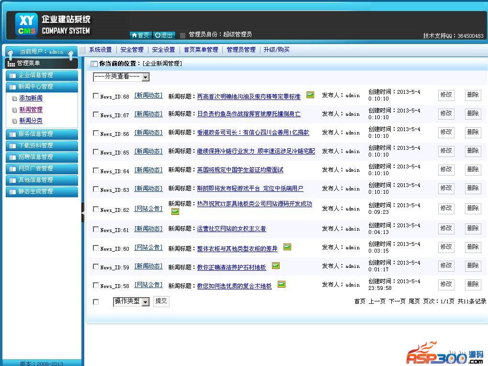Tick checkbox for News_ID:68
This screenshot has width=488, height=366.
coord(96,96)
